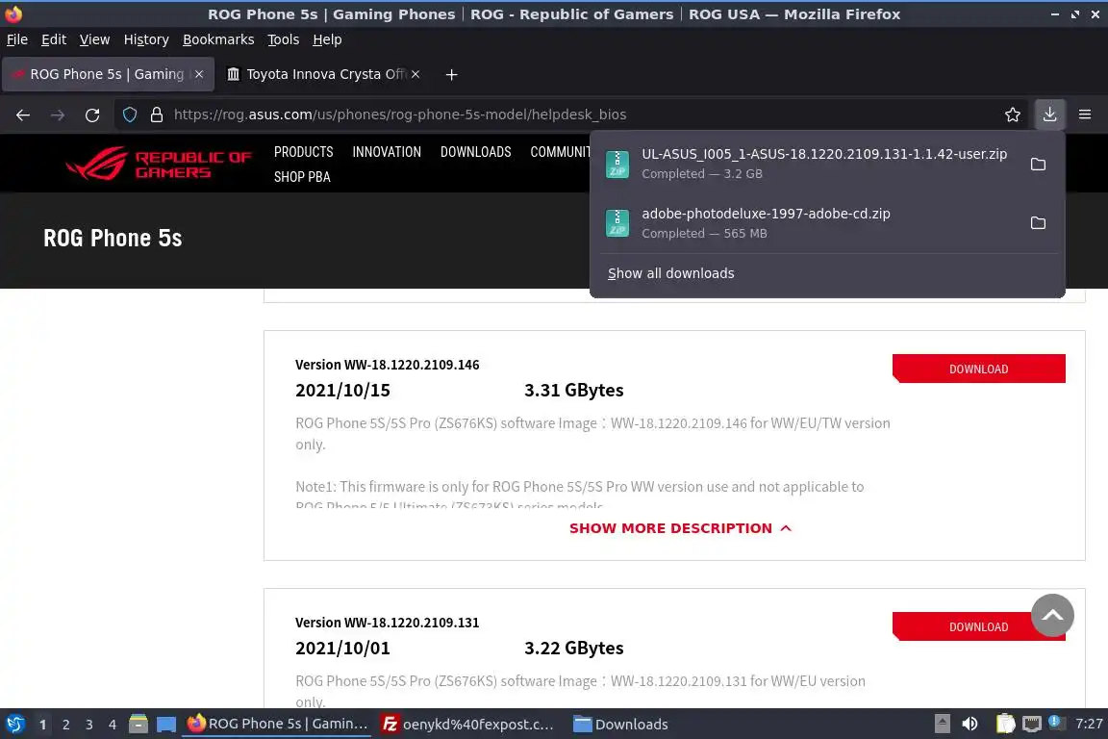The height and width of the screenshot is (739, 1108).
Task: Select the 2021/10/15 release date
Action: point(342,391)
